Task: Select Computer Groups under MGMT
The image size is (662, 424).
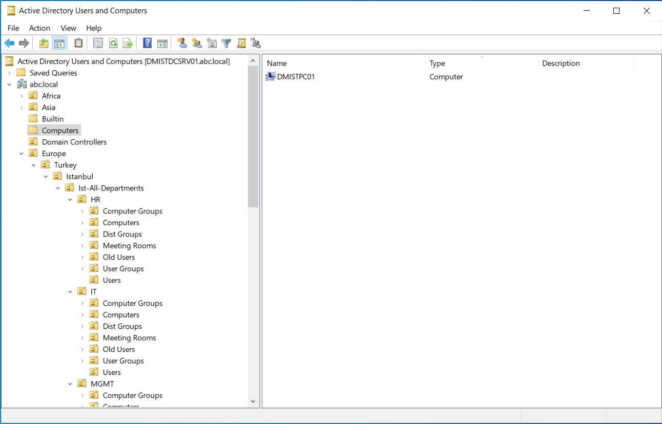Action: tap(132, 395)
